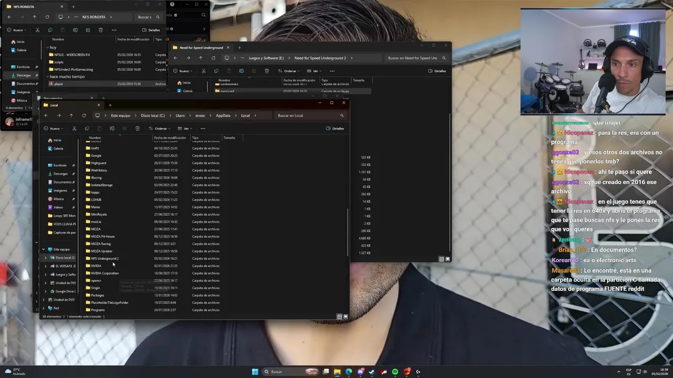Go back in the Local window
The width and height of the screenshot is (673, 378).
point(46,115)
